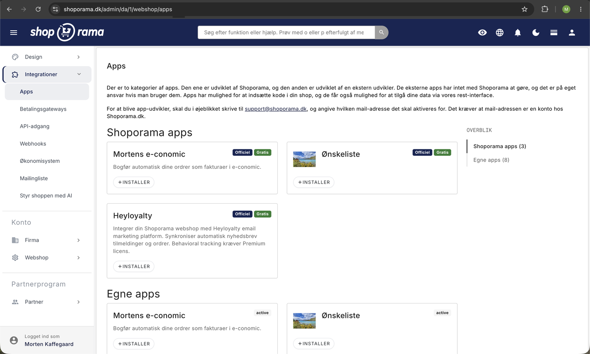
Task: Click the search magnifier button
Action: (381, 32)
